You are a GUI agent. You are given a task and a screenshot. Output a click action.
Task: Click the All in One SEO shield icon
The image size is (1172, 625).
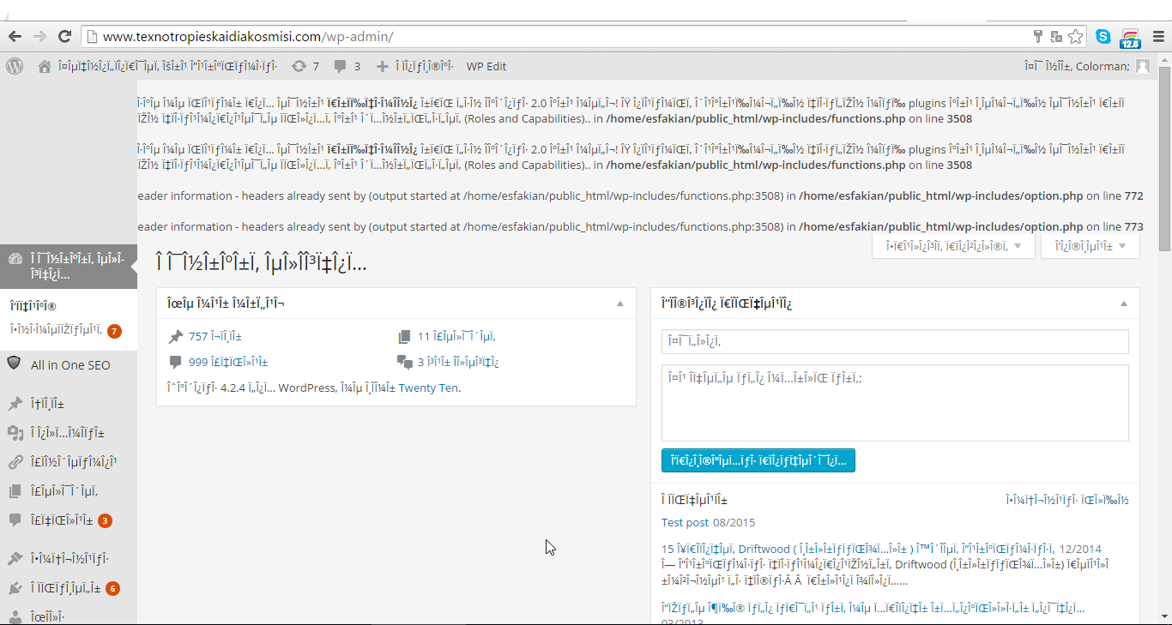14,364
